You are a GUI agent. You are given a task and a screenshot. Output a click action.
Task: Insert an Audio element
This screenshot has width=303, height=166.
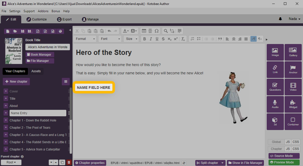click(x=275, y=104)
